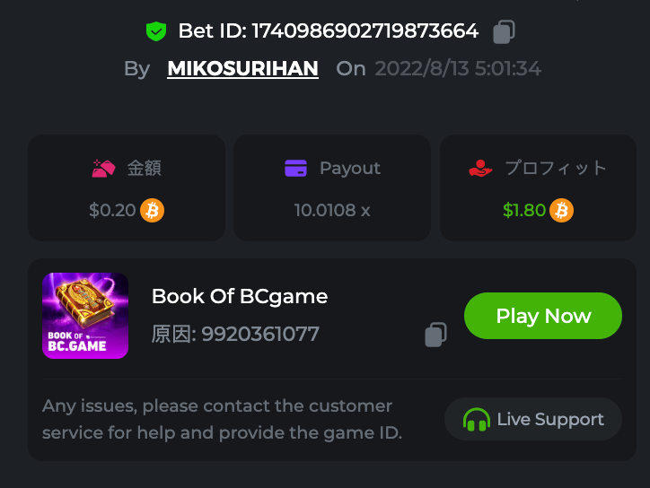Viewport: 650px width, 488px height.
Task: Open Live Support chat
Action: 533,420
